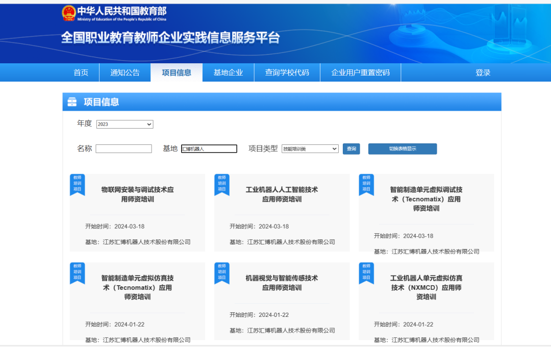This screenshot has width=551, height=347.
Task: Go to the 首页 navigation tab
Action: (x=81, y=72)
